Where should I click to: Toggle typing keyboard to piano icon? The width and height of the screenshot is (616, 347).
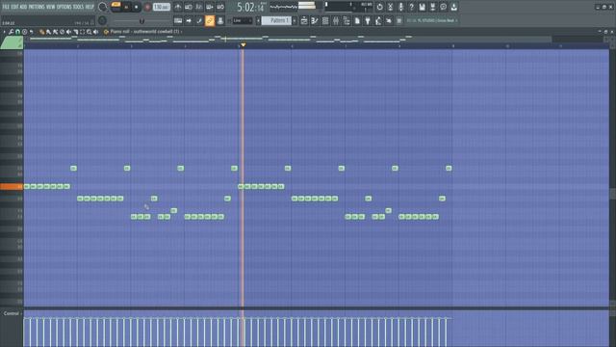[178, 20]
